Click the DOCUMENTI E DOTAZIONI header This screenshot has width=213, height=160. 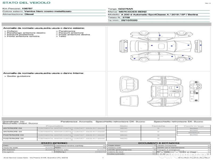[x=159, y=143]
